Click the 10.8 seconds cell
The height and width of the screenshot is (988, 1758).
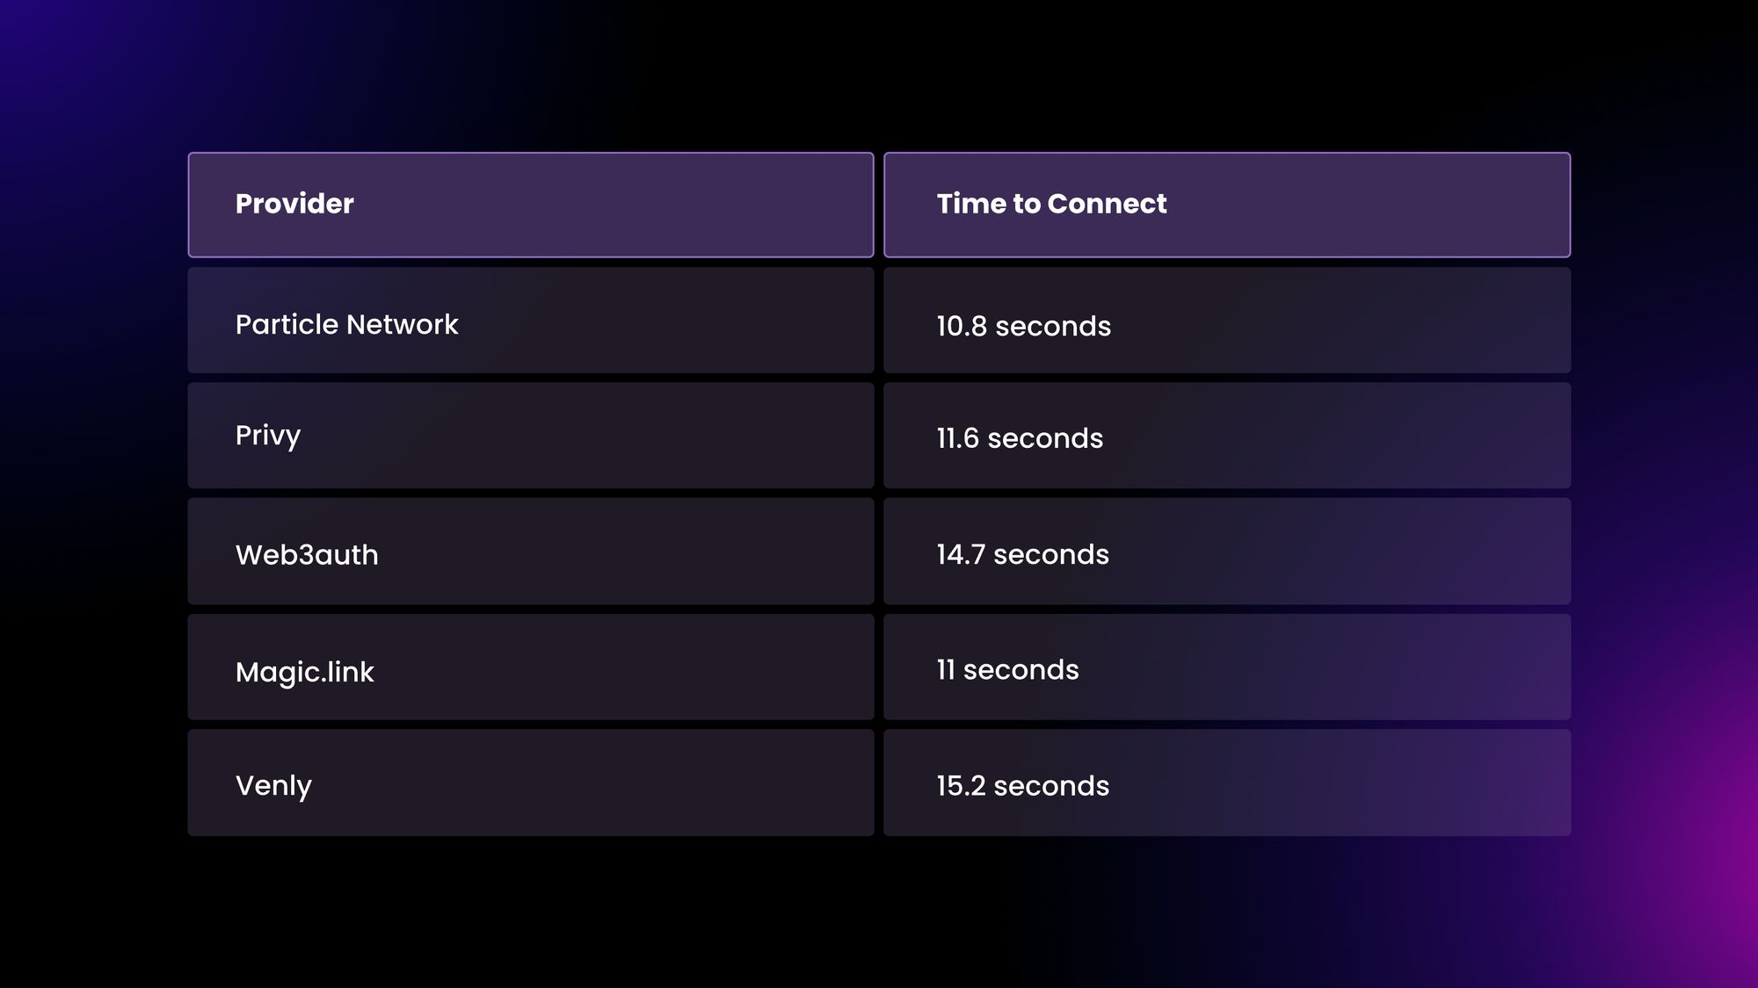coord(1227,320)
